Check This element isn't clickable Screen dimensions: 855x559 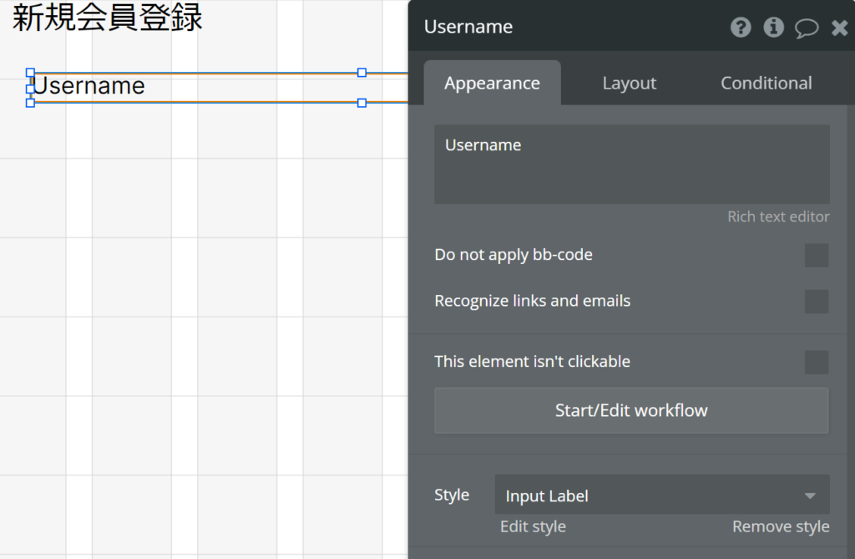817,362
